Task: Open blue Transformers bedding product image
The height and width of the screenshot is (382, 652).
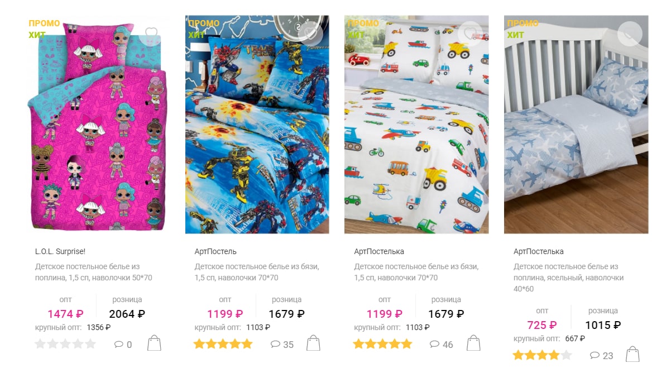Action: pos(257,125)
